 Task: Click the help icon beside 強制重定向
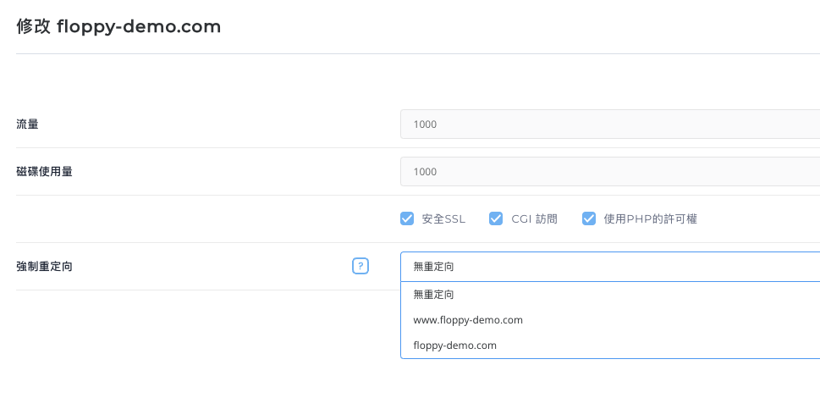360,266
